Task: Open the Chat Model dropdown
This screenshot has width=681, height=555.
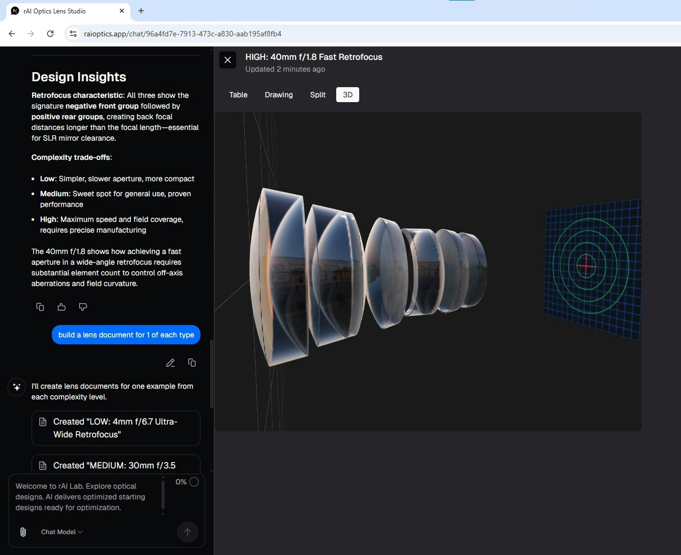Action: 61,532
